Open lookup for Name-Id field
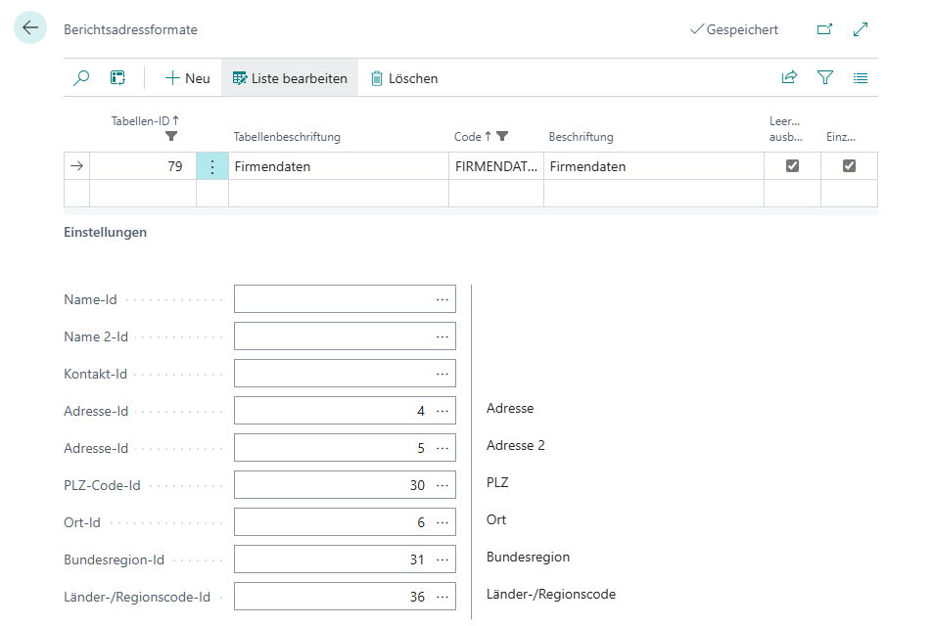The image size is (933, 626). point(443,299)
